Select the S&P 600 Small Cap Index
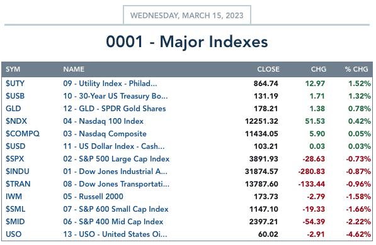Screen dimensions: 376x245 tap(116, 209)
